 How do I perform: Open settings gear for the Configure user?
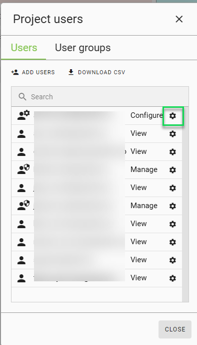172,116
